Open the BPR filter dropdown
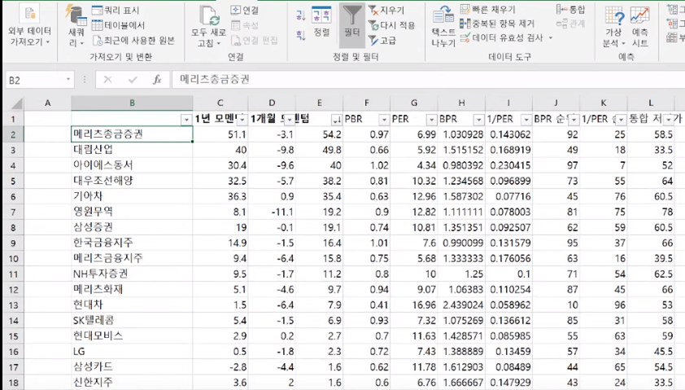 pos(479,120)
